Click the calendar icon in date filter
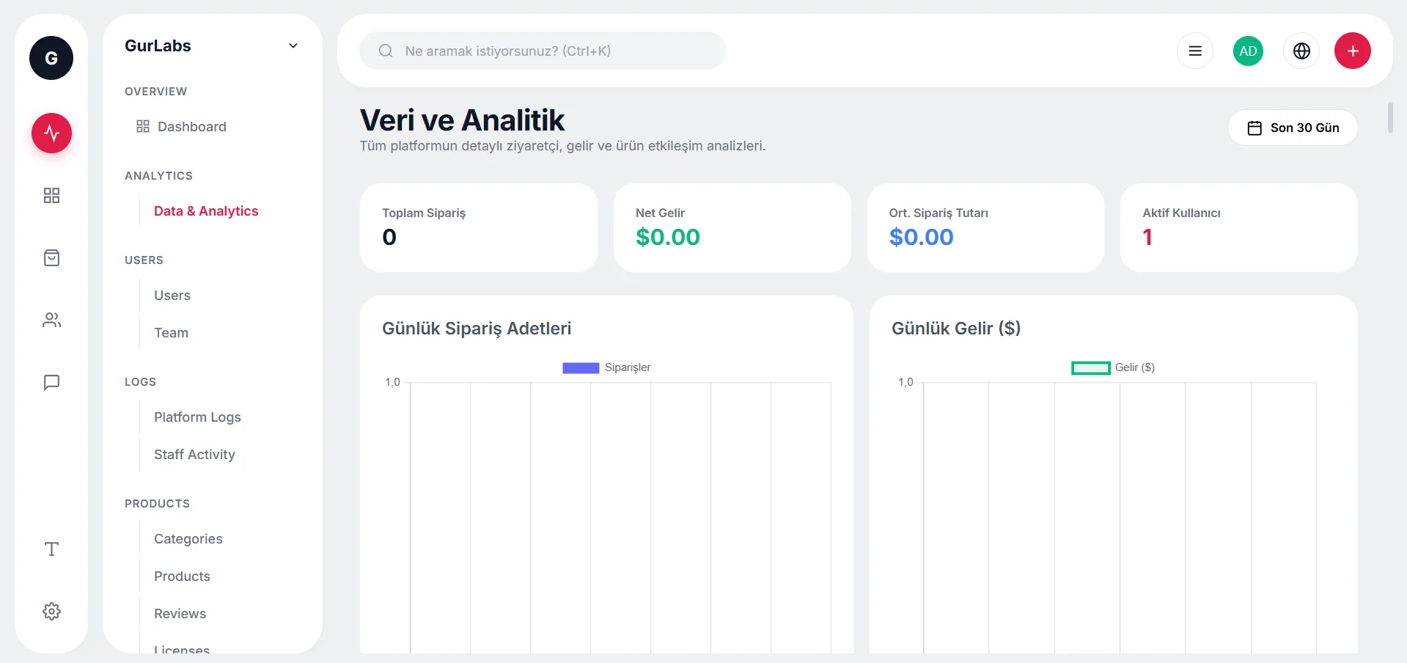Screen dimensions: 1407x663 [x=1254, y=128]
